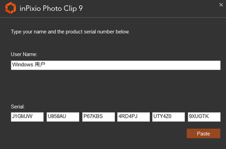Viewport: 226px width, 149px height.
Task: Select the serial box containing J1GMJW
Action: 27,117
